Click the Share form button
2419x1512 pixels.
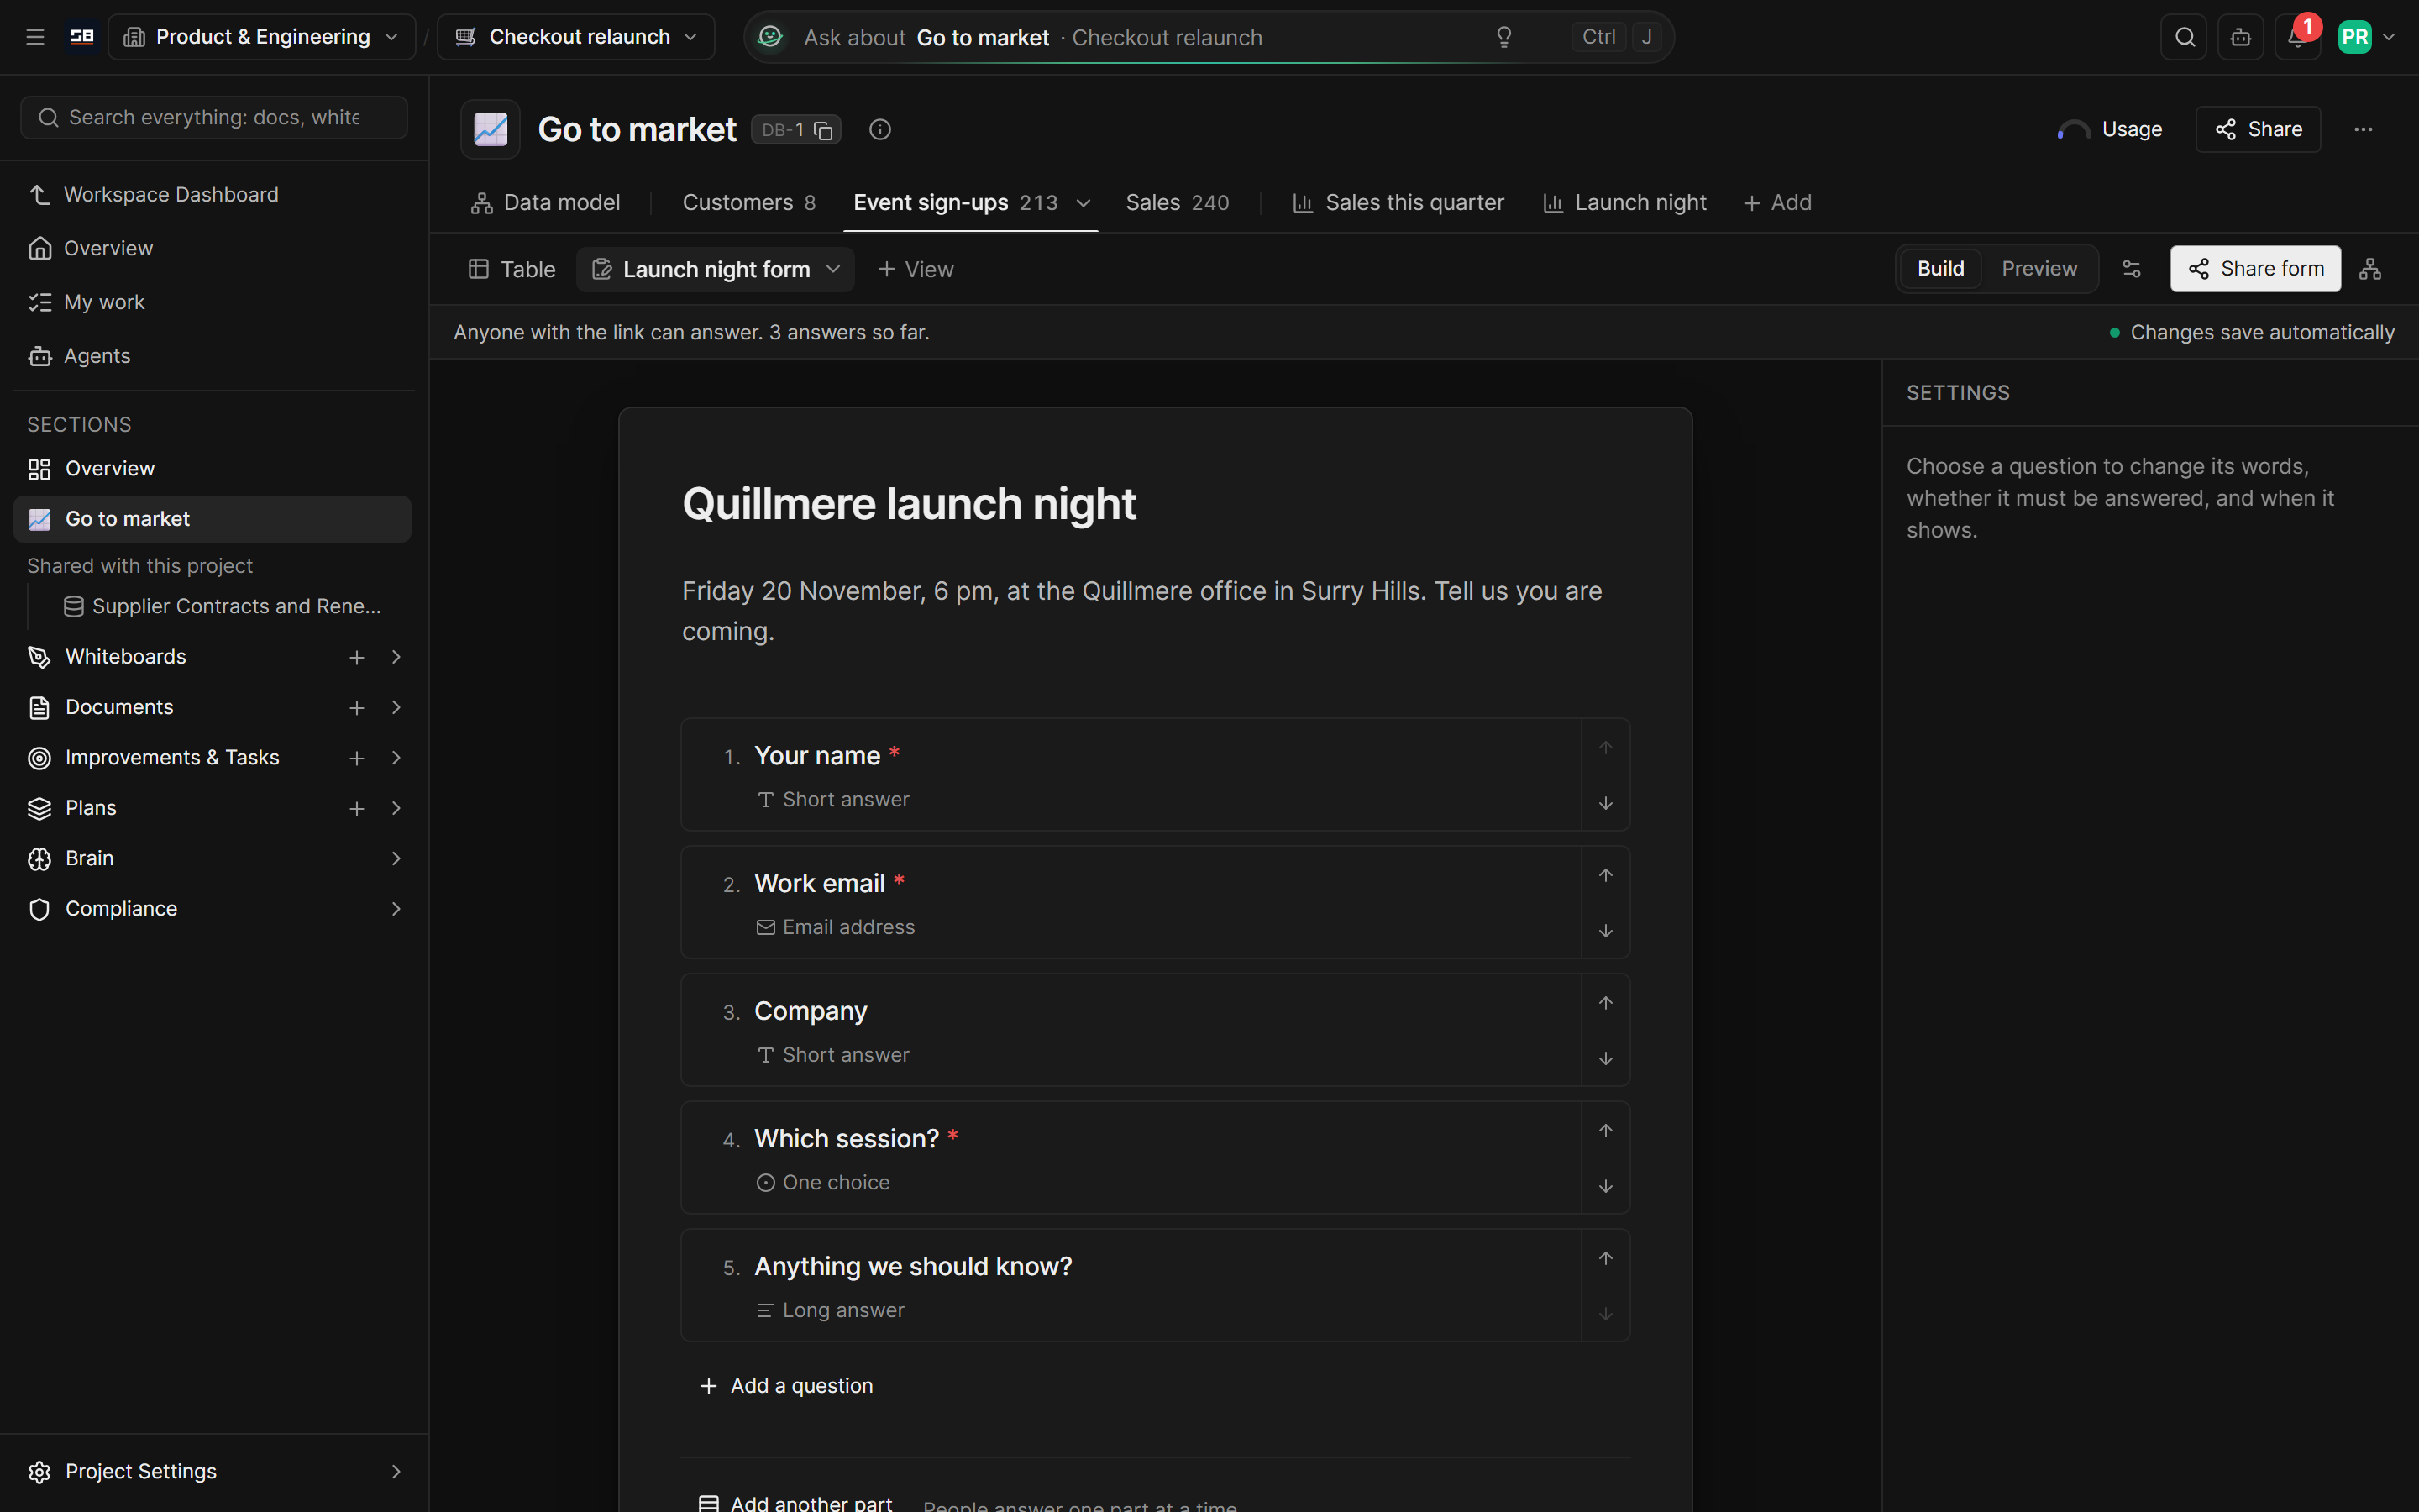point(2255,269)
